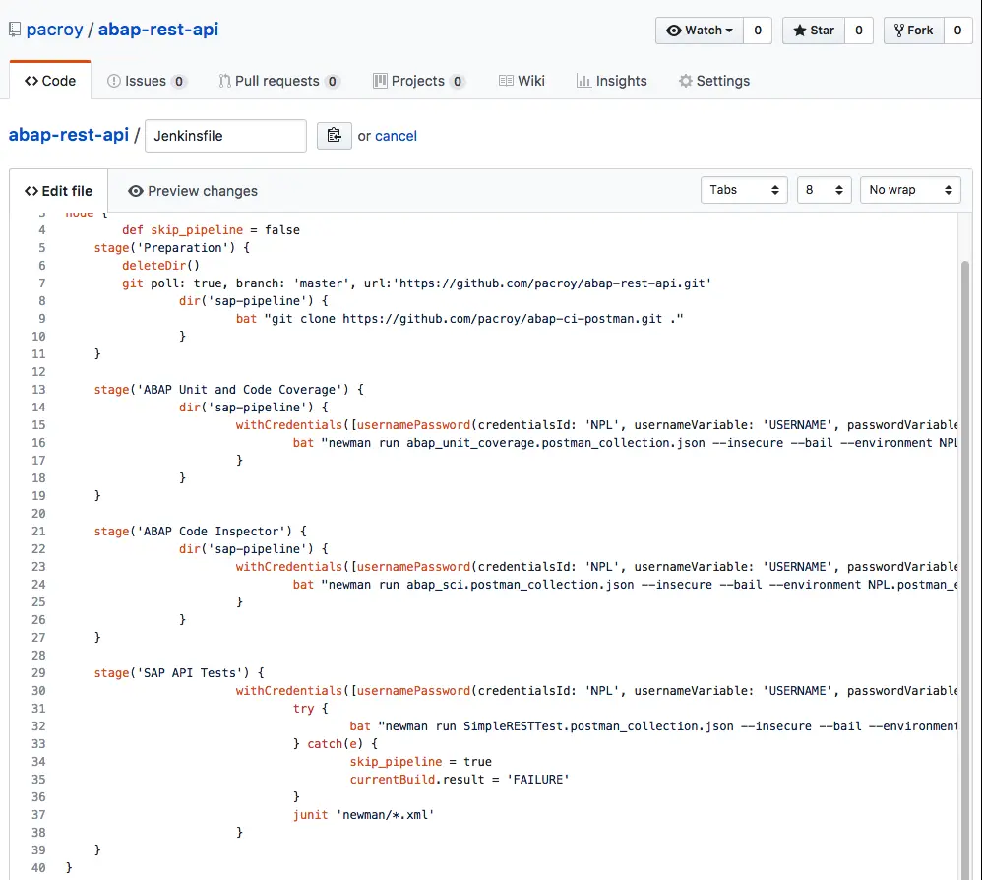This screenshot has width=982, height=880.
Task: Click the Jenkinsfile filename input field
Action: (225, 136)
